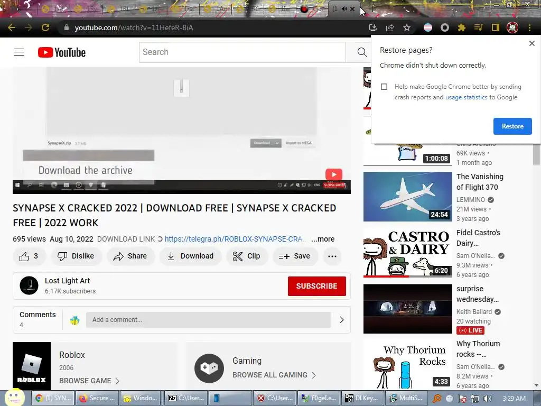Click the Download button under the video
Screen dimensions: 541x406
coord(190,256)
